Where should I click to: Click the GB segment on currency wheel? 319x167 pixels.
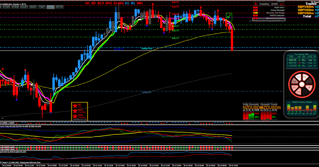pos(294,82)
